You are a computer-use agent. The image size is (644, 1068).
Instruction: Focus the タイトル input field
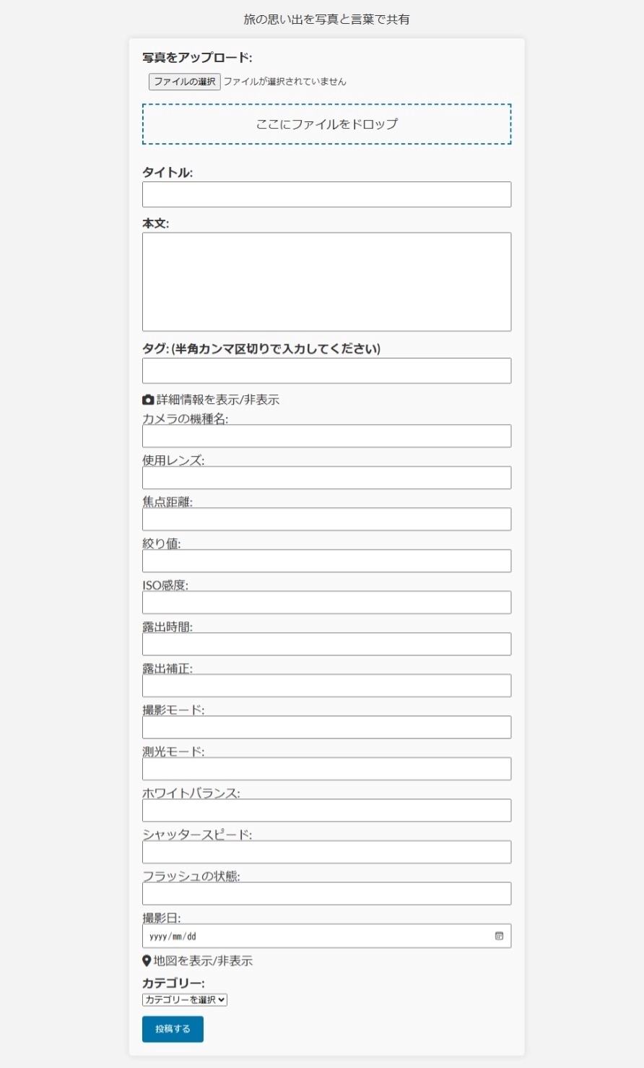[x=326, y=194]
